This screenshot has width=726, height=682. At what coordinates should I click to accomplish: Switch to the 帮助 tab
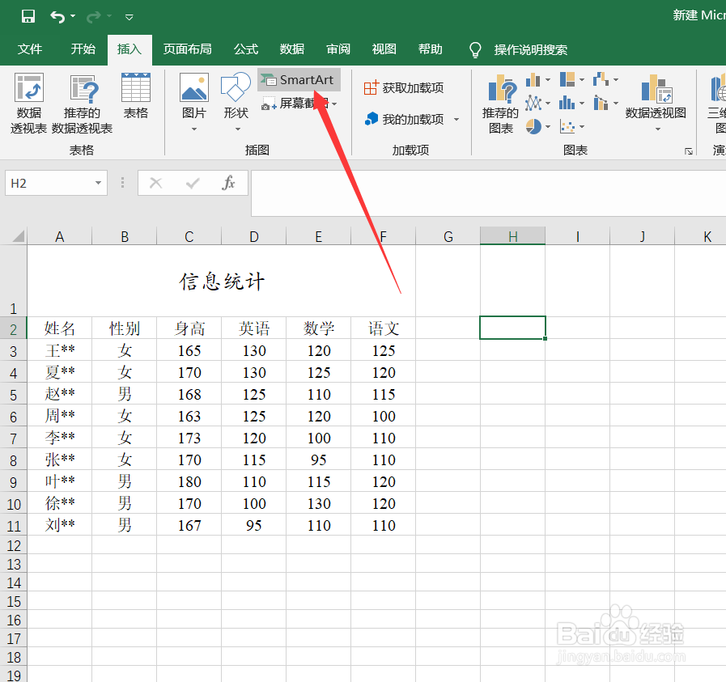tap(430, 49)
